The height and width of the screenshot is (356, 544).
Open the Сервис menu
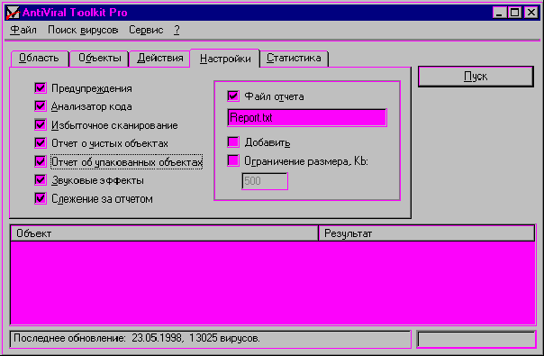146,31
